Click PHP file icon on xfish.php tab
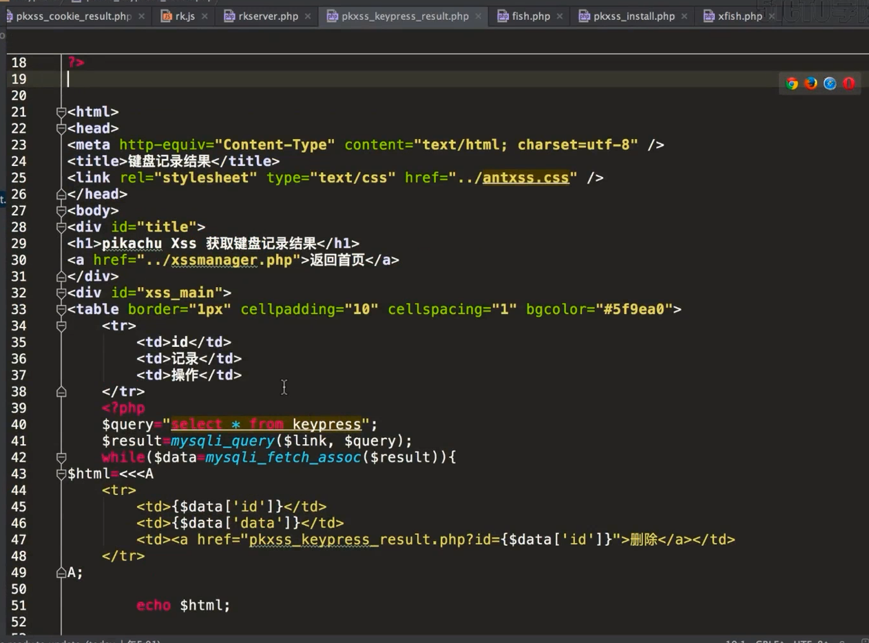 709,16
